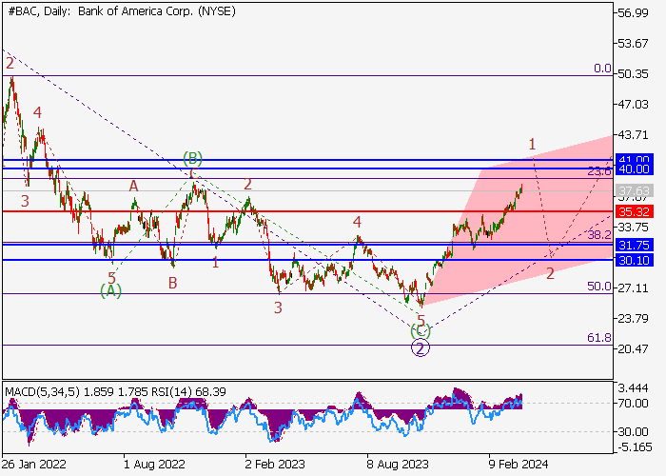Click the '#BAC, Daily: Bank of America Corp. (NYSE)' chart title
Image resolution: width=666 pixels, height=476 pixels.
[122, 11]
